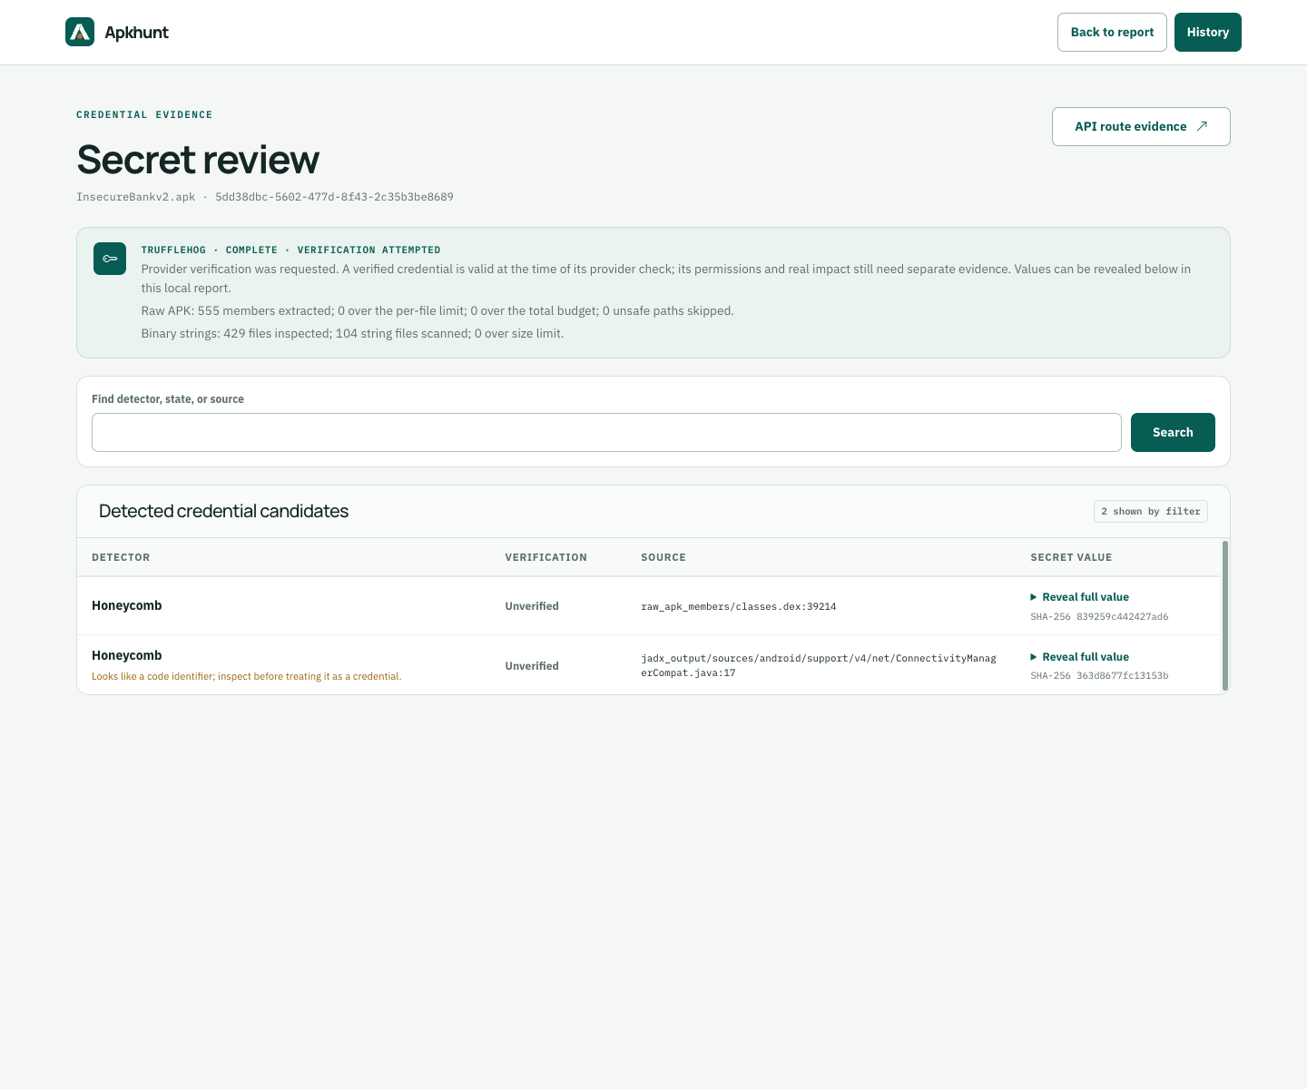Expand Reveal full value for classes.dex row
Viewport: 1307px width, 1089px height.
coord(1080,597)
